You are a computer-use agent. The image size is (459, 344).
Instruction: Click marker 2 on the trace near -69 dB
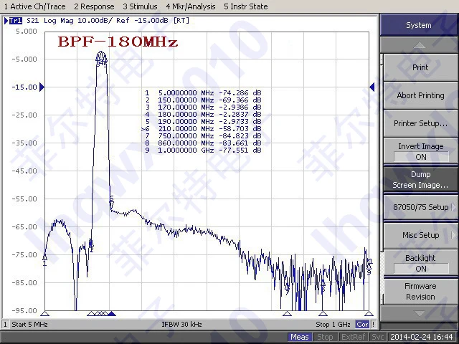point(91,244)
